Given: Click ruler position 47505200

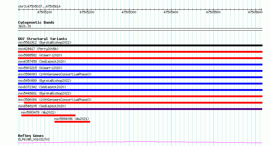Looking at the screenshot, I should click(87, 12).
